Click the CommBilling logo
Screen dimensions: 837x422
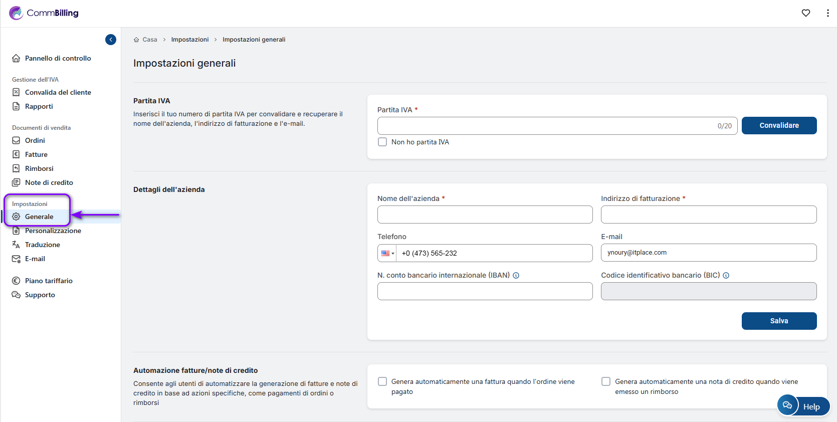44,13
